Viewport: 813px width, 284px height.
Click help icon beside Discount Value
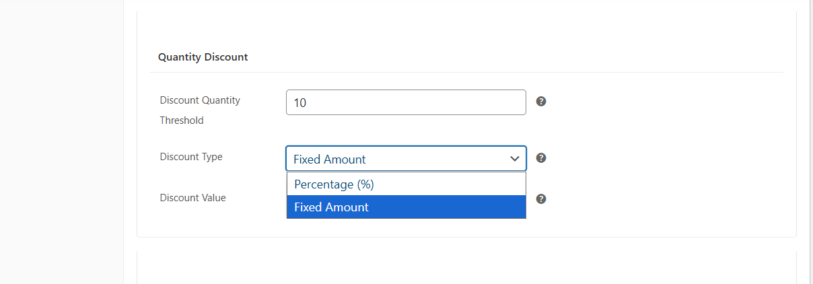pyautogui.click(x=540, y=199)
